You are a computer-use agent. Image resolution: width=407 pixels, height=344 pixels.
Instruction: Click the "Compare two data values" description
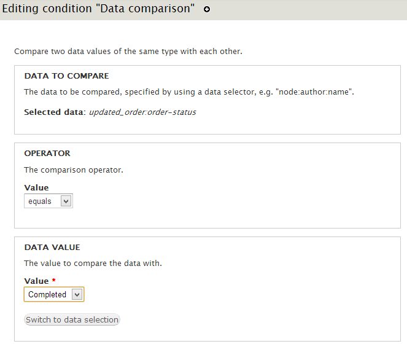coord(128,51)
